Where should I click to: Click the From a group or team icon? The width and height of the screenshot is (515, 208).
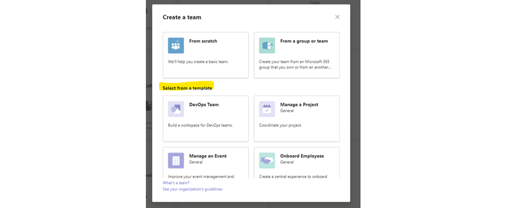pos(267,45)
